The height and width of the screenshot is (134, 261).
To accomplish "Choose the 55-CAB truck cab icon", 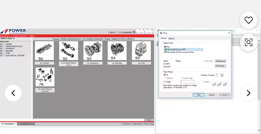I will [x=141, y=51].
